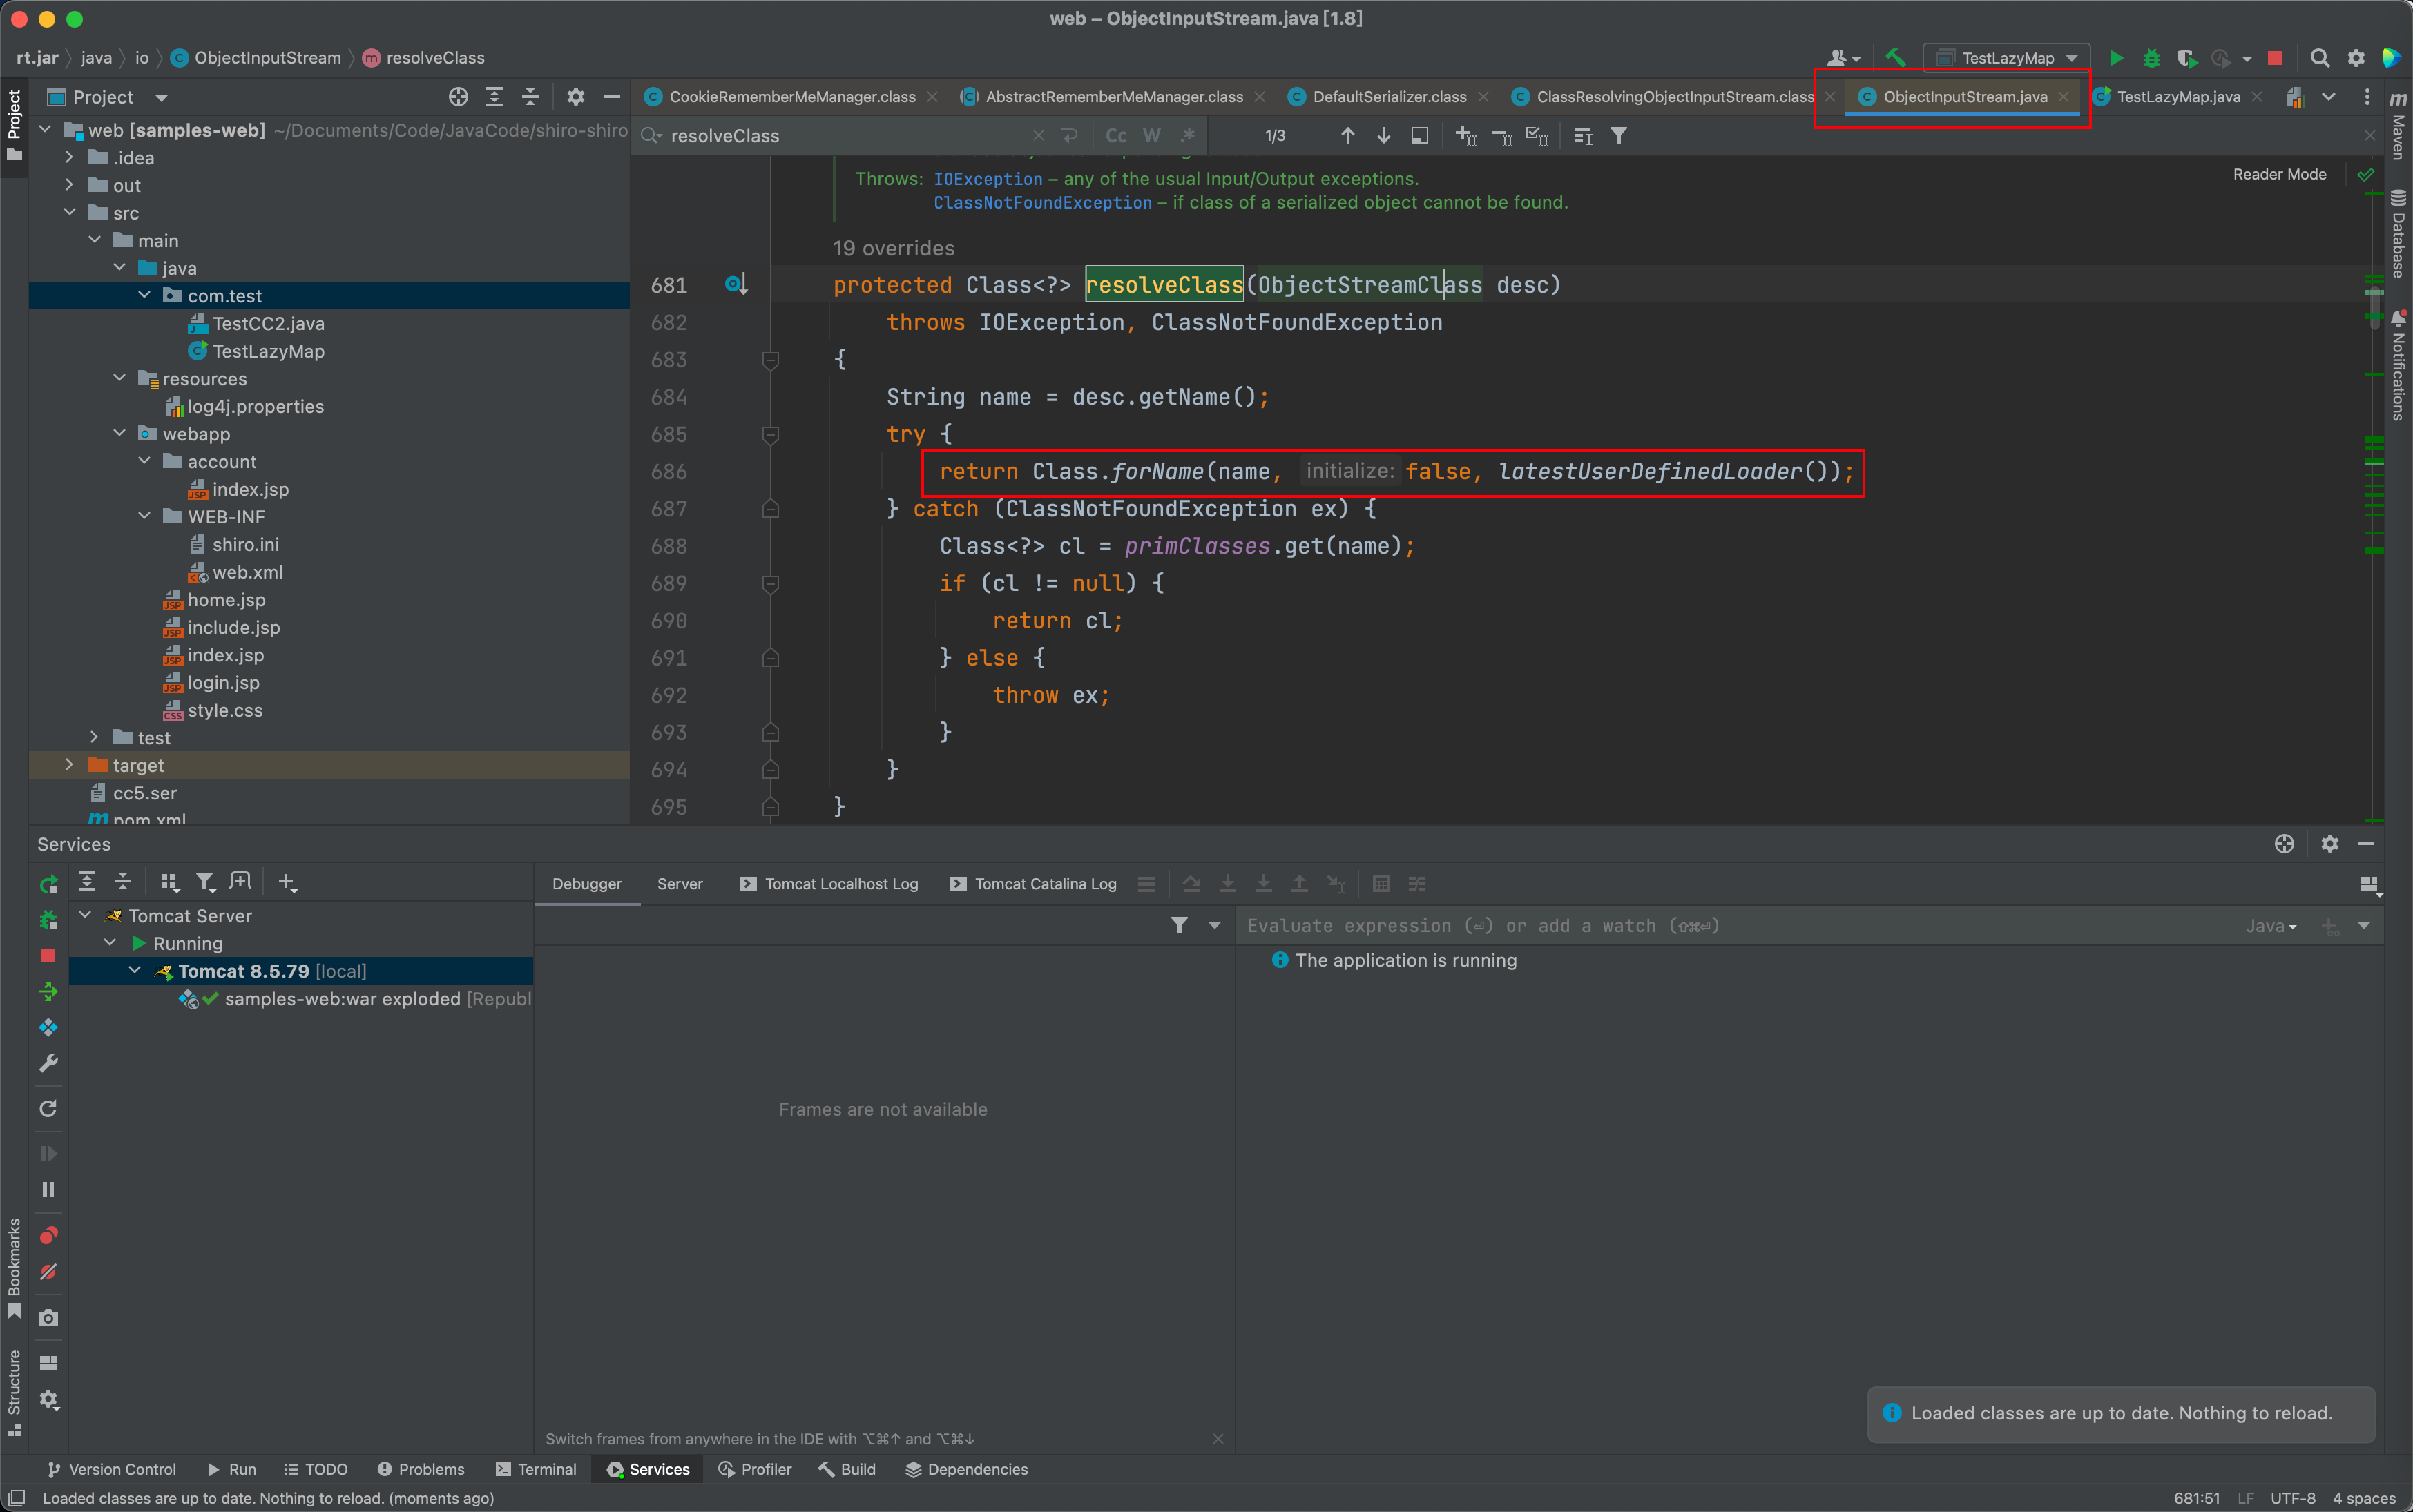Toggle Match Case in search bar
This screenshot has height=1512, width=2413.
[x=1116, y=135]
